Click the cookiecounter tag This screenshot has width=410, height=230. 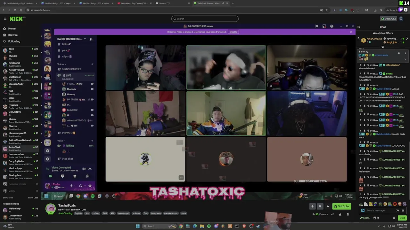pos(171,213)
